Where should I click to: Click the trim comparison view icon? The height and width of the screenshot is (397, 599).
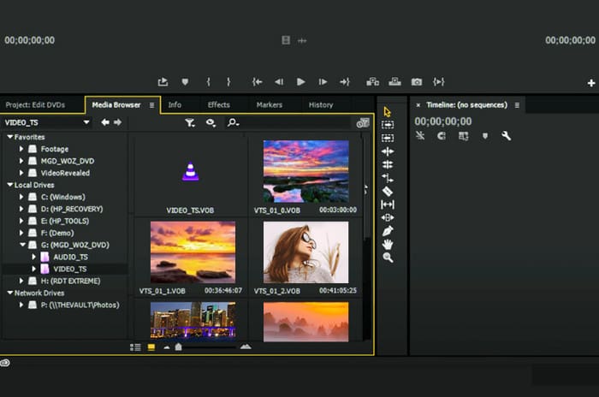pyautogui.click(x=438, y=82)
